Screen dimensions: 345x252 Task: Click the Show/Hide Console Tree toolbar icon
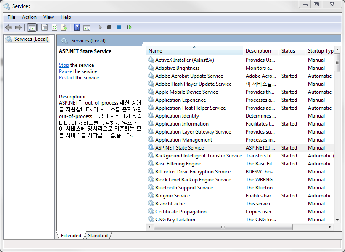point(32,27)
